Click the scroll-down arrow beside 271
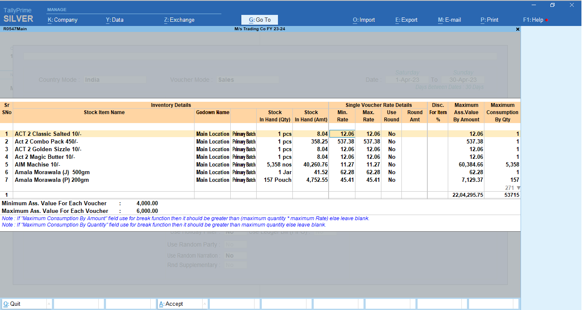The width and height of the screenshot is (584, 310). point(518,188)
